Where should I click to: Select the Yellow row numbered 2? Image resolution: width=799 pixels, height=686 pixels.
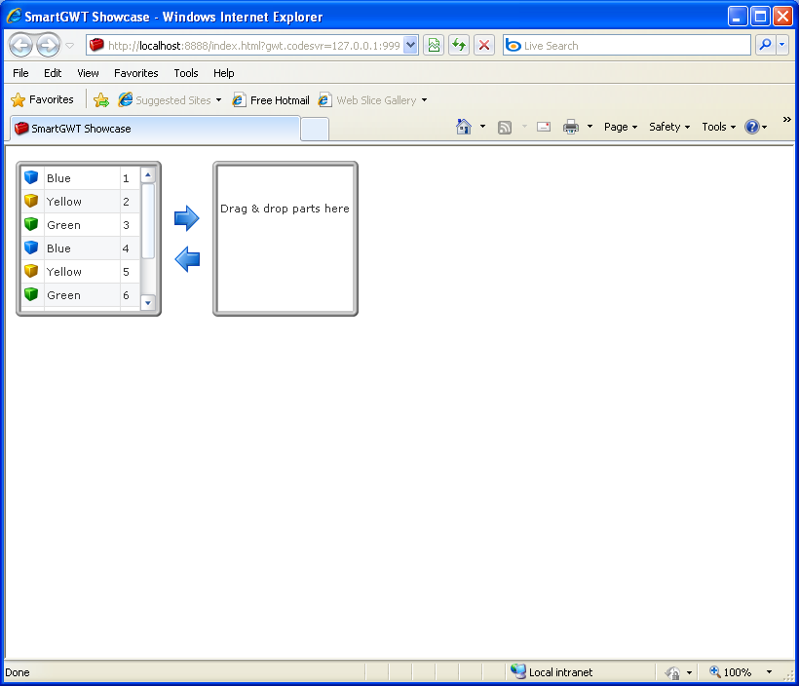(81, 202)
